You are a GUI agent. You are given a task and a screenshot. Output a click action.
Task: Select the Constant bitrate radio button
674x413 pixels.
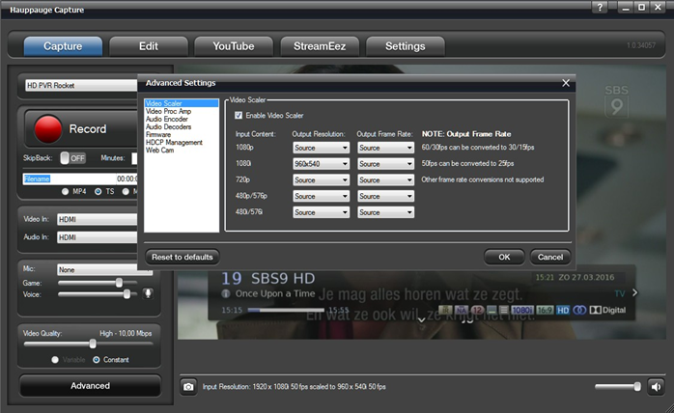coord(97,360)
